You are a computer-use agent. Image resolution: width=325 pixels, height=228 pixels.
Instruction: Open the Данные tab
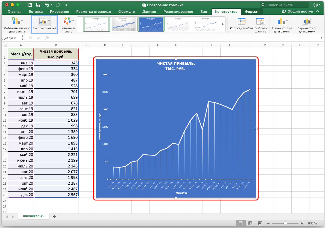pyautogui.click(x=149, y=11)
